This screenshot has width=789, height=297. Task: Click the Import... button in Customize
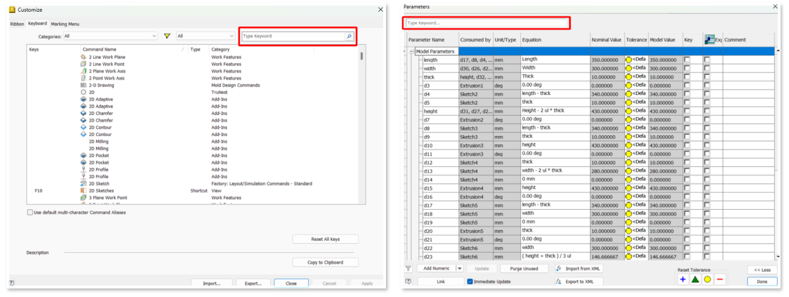(211, 283)
